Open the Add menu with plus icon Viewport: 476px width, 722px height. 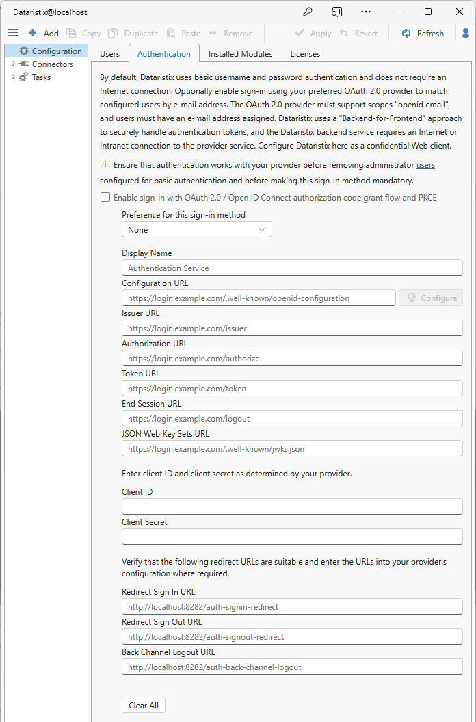tap(44, 32)
